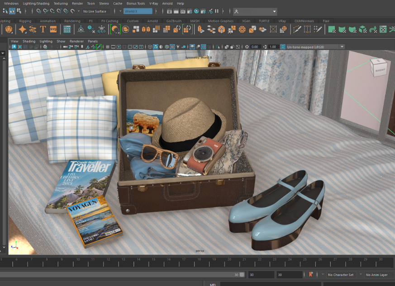Open the No Character Set dropdown
The image size is (395, 286).
pyautogui.click(x=341, y=275)
